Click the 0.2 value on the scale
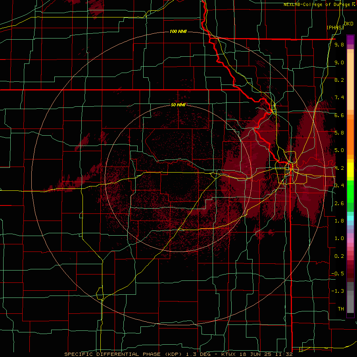Screen dimensions: 357x357 coord(339,256)
